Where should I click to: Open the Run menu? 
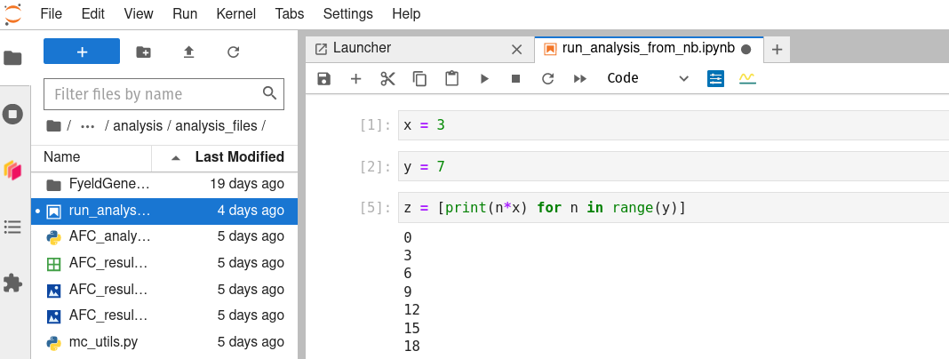[185, 13]
